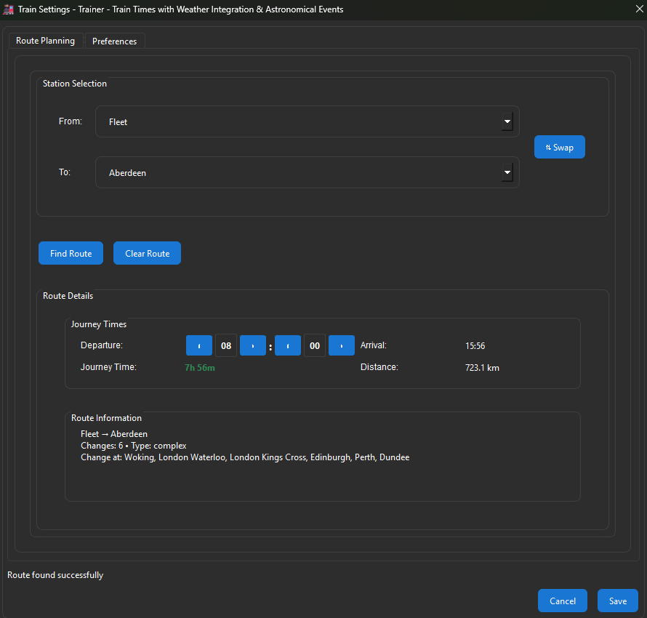Click the train app icon in title bar

(9, 9)
